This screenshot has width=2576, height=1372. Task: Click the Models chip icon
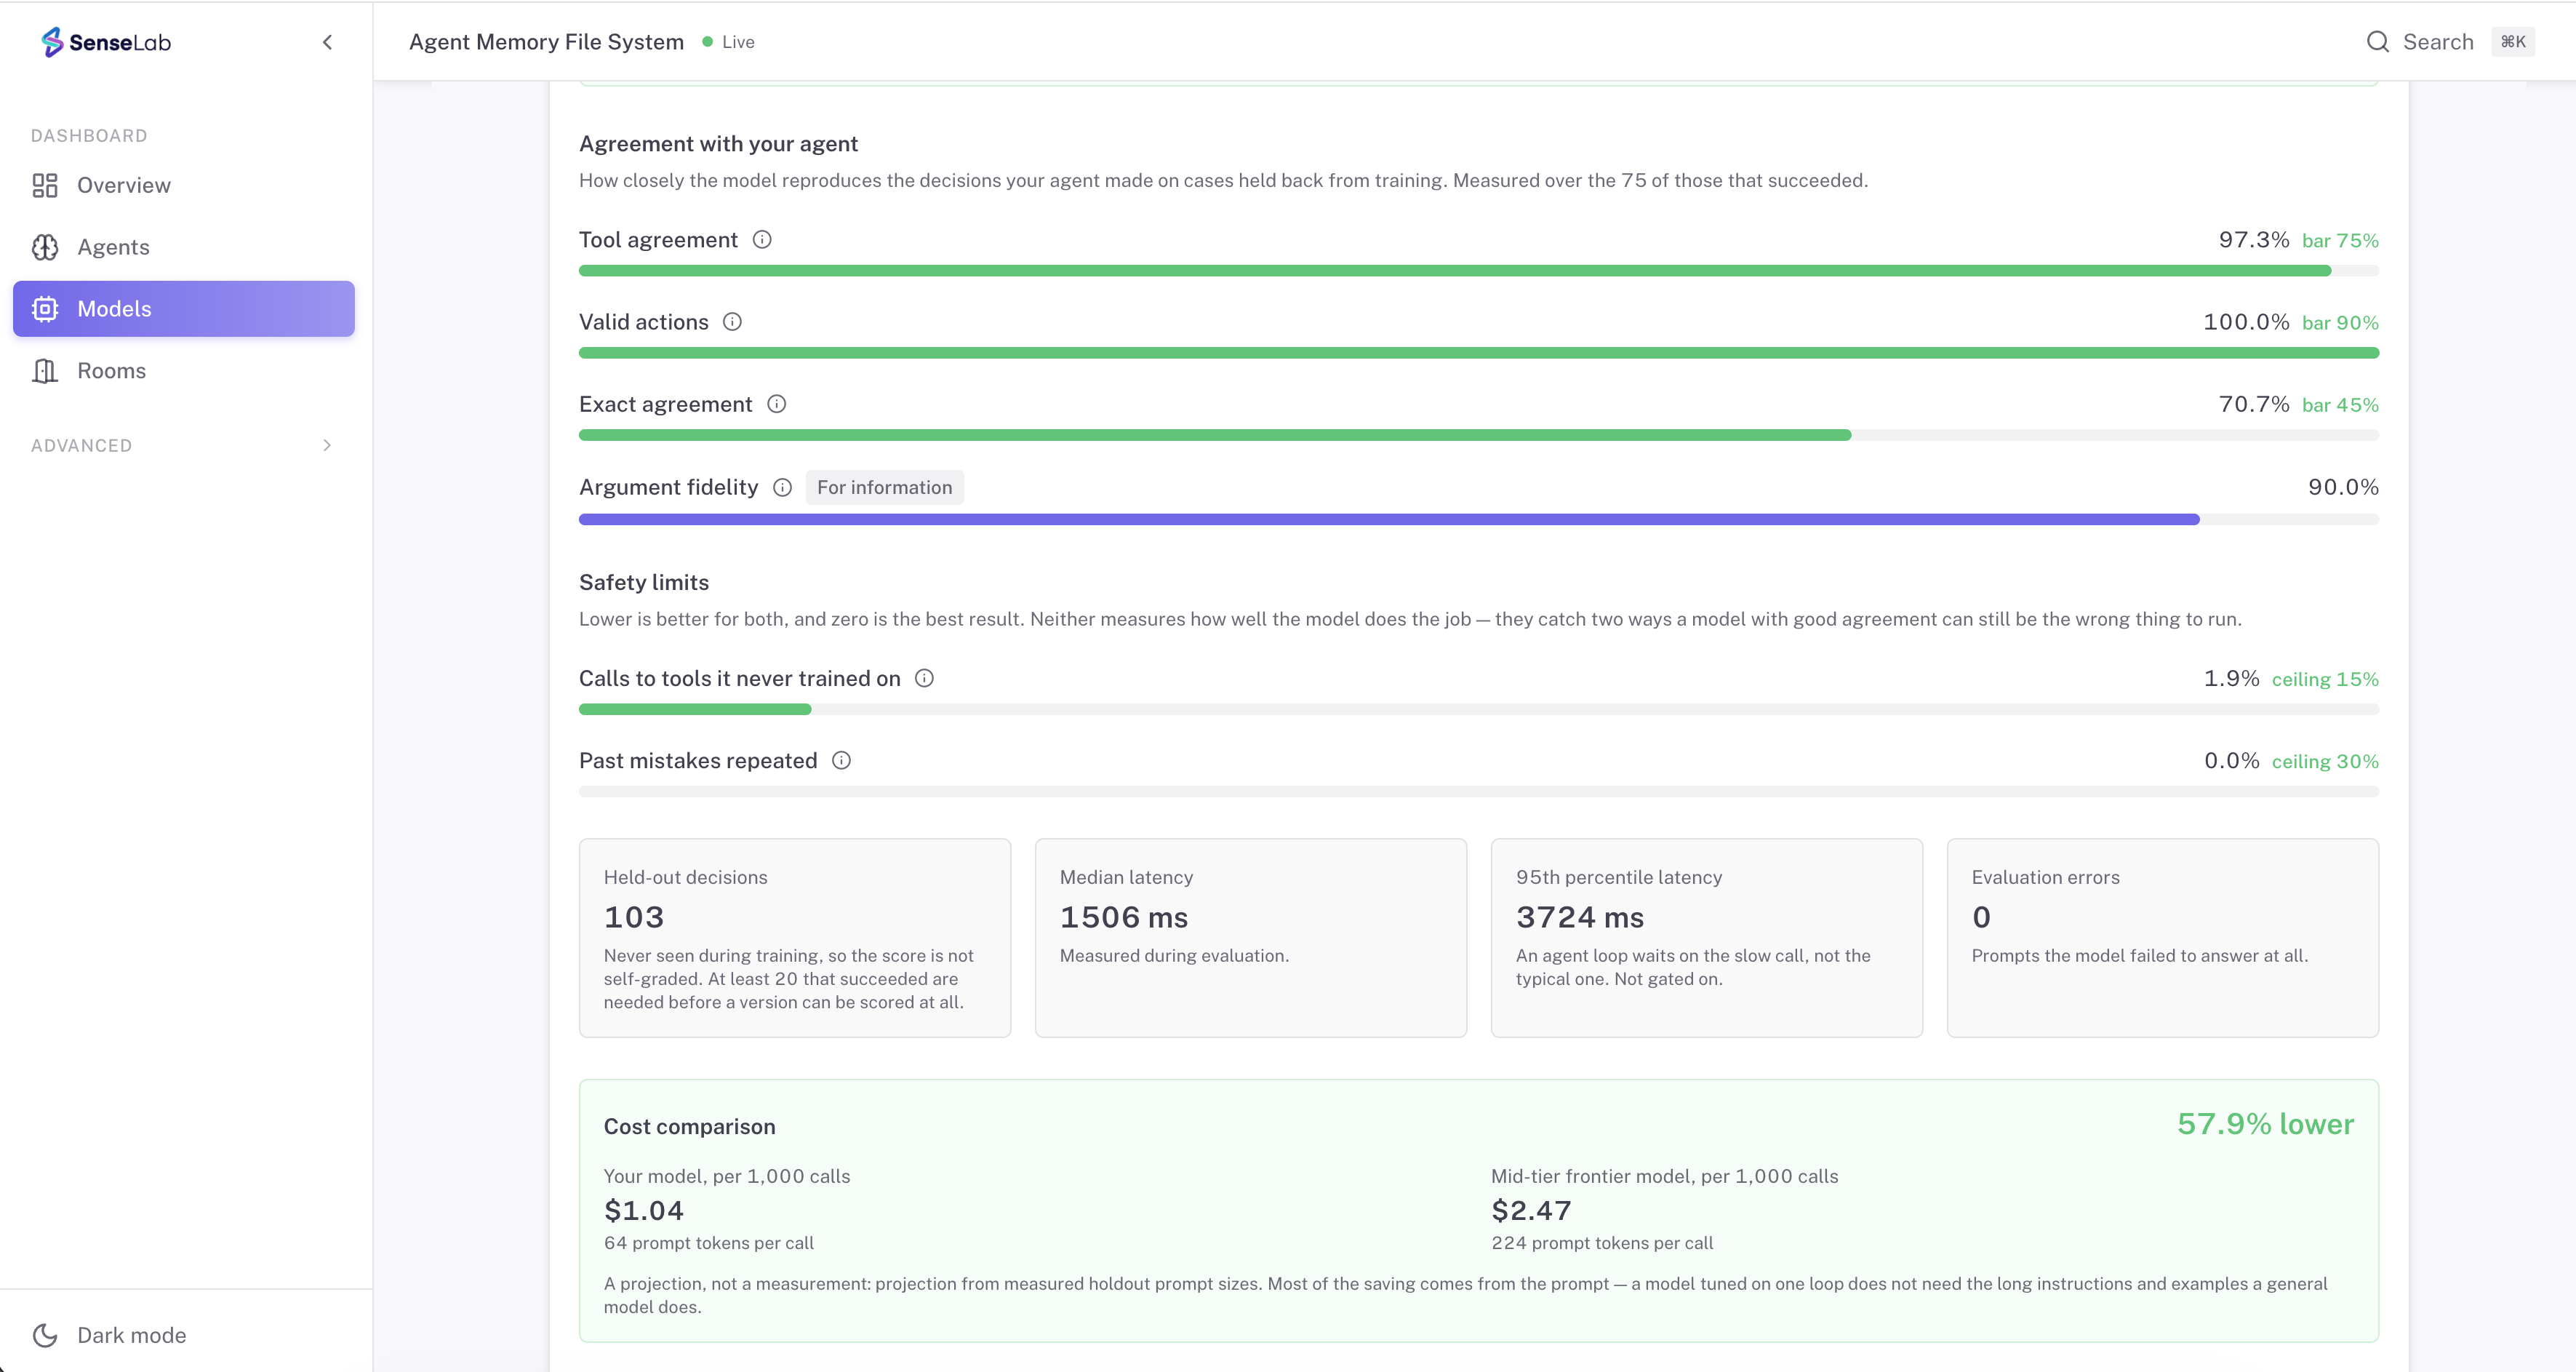[x=45, y=309]
